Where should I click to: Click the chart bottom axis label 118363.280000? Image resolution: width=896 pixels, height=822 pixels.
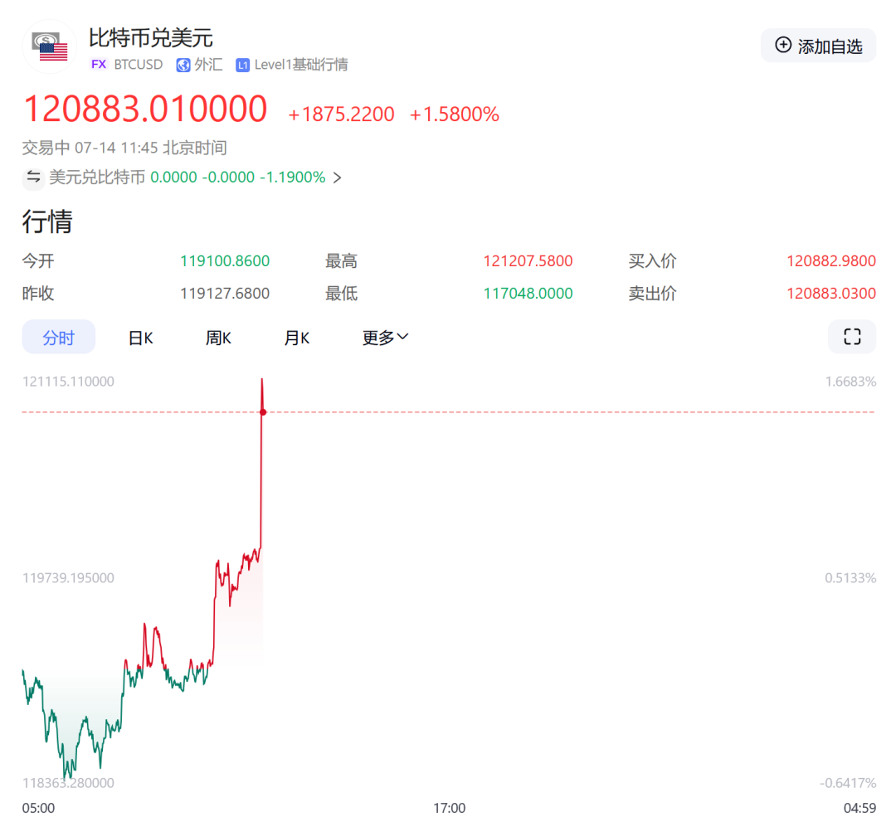(68, 783)
